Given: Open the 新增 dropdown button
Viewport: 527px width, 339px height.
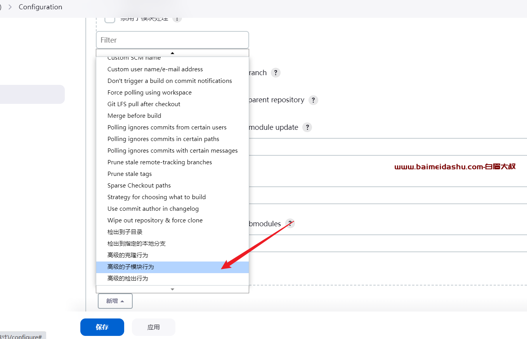Looking at the screenshot, I should [x=115, y=301].
